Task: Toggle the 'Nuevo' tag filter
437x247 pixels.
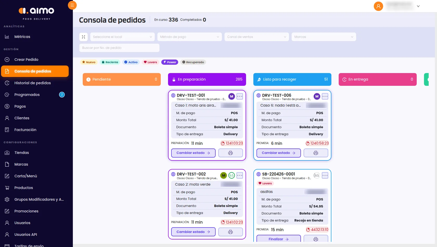Action: 89,62
